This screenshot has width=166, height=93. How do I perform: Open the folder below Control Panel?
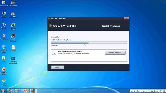click(x=4, y=59)
